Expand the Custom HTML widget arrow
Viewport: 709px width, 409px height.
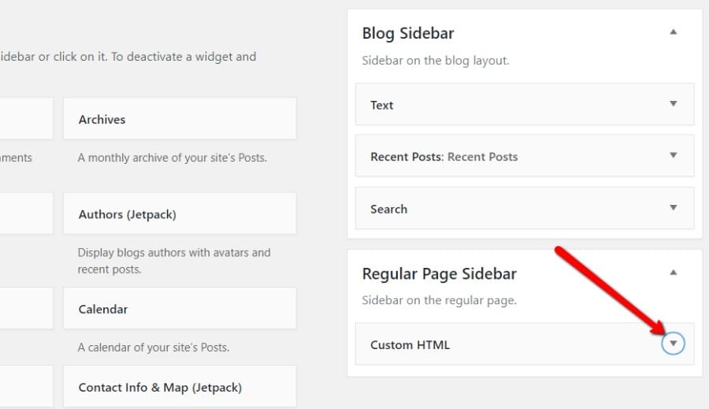tap(673, 344)
